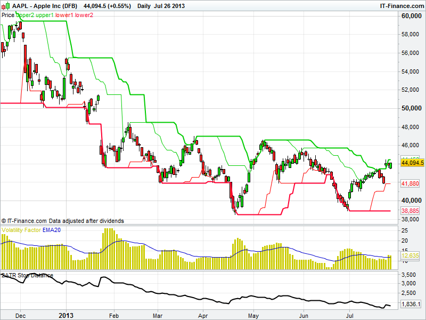Screen dimensions: 426x320
Task: Click the 2013 label on time axis
Action: pos(66,315)
